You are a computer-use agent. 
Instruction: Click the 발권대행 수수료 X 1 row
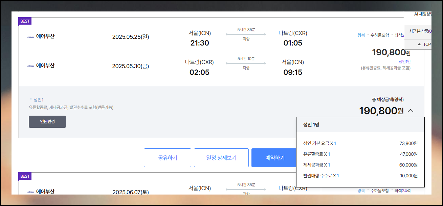pos(360,176)
